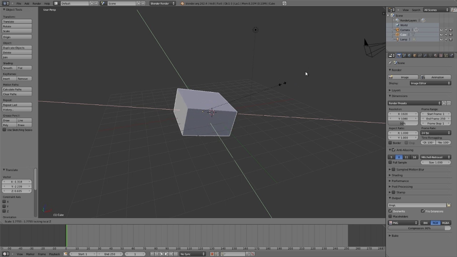Hide Camera with its eye icon
The width and height of the screenshot is (457, 257).
pyautogui.click(x=441, y=30)
